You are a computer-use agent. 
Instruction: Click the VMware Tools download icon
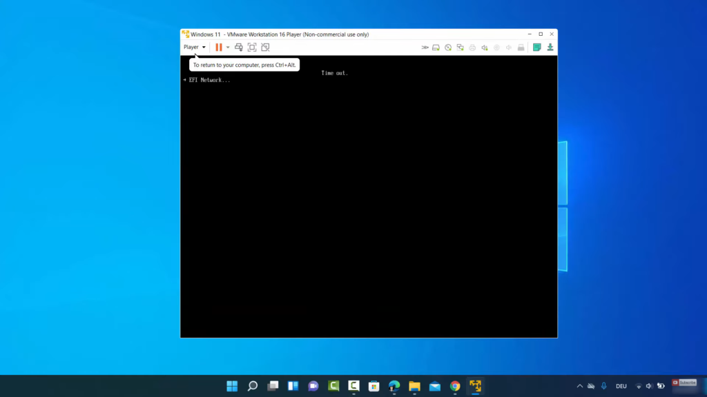click(x=550, y=48)
